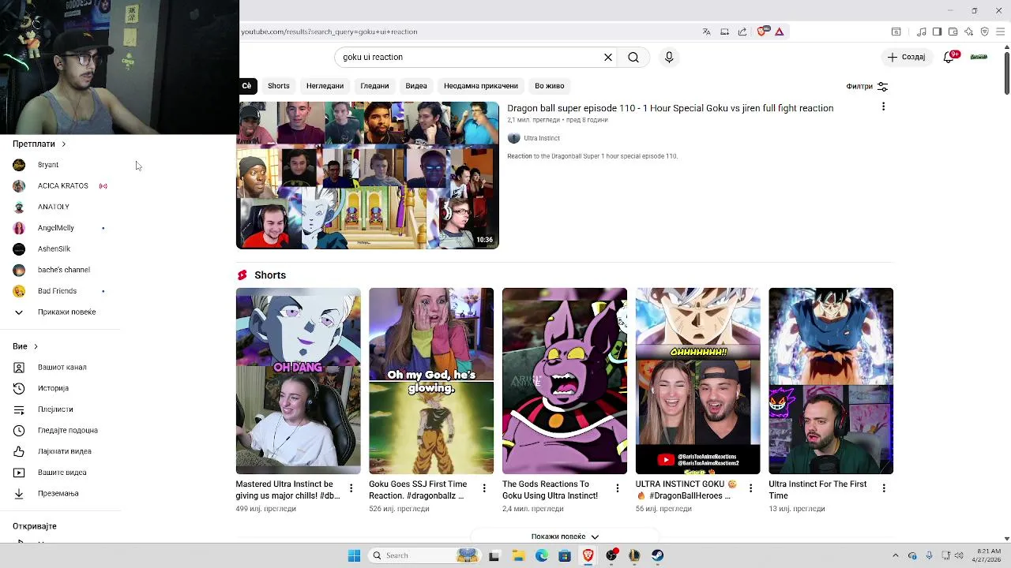Open Your channel in sidebar

point(61,367)
